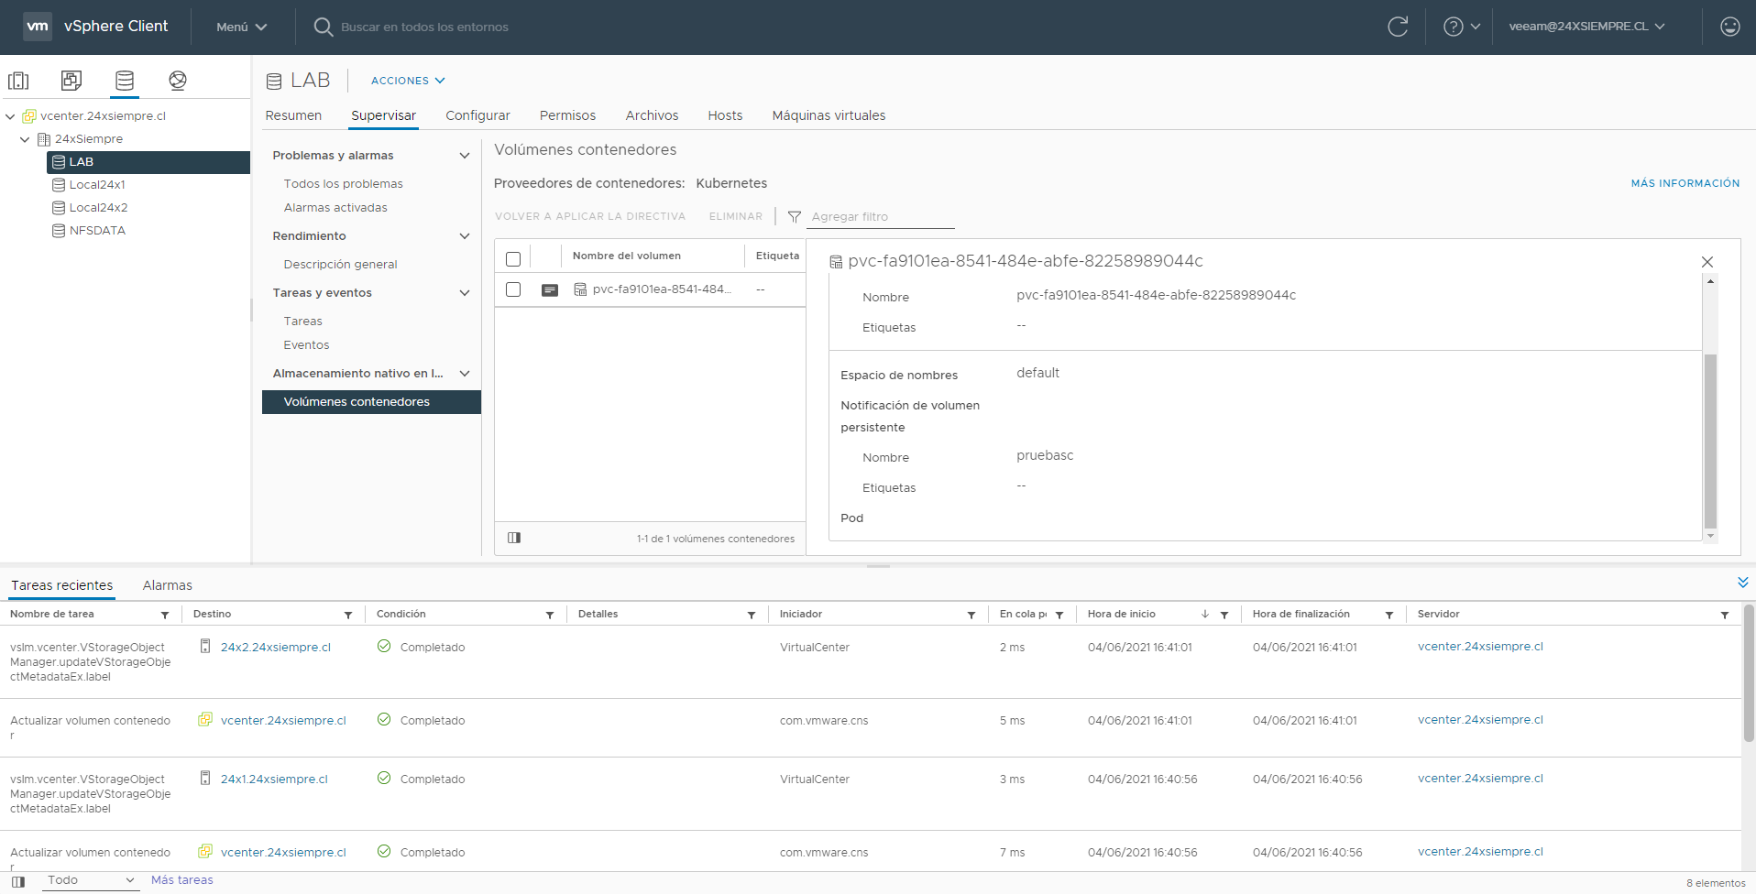This screenshot has height=894, width=1756.
Task: Check the select-all checkbox in volume table header
Action: tap(513, 258)
